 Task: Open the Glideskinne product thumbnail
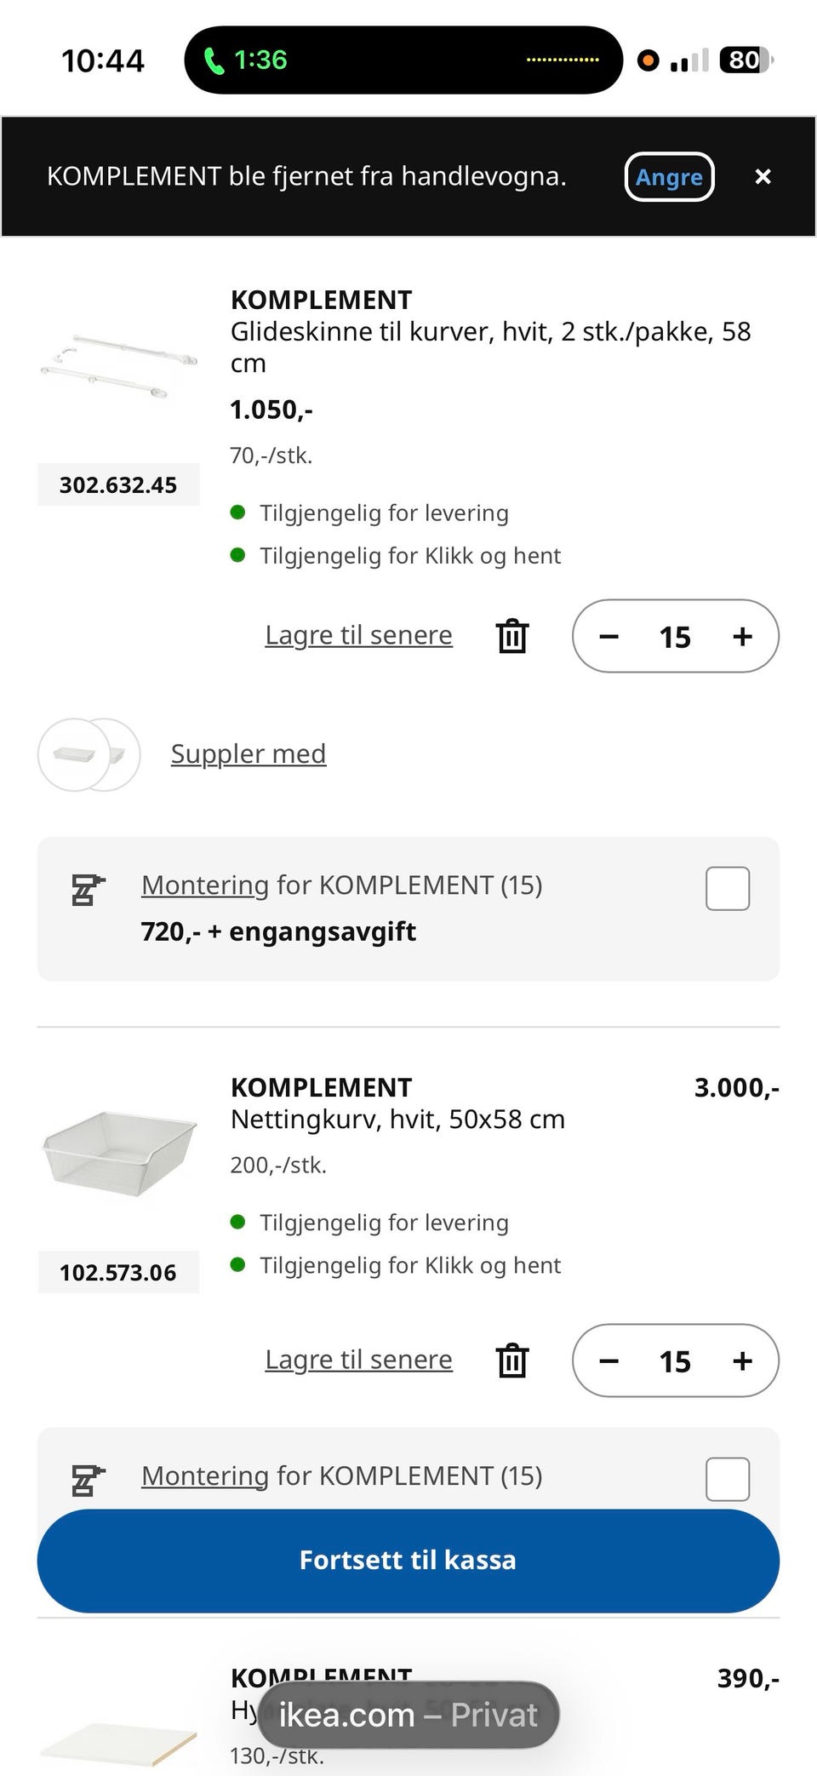tap(118, 367)
